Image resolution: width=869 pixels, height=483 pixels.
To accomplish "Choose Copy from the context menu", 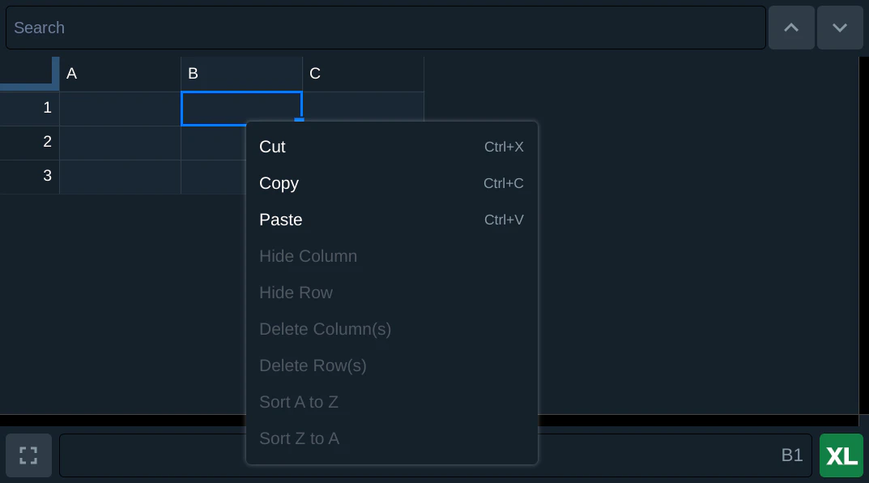I will [x=391, y=183].
